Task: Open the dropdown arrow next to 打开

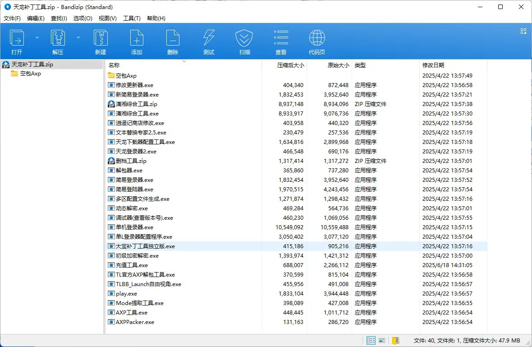Action: (x=37, y=37)
